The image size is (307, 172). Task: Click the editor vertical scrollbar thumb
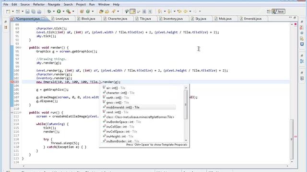click(292, 139)
